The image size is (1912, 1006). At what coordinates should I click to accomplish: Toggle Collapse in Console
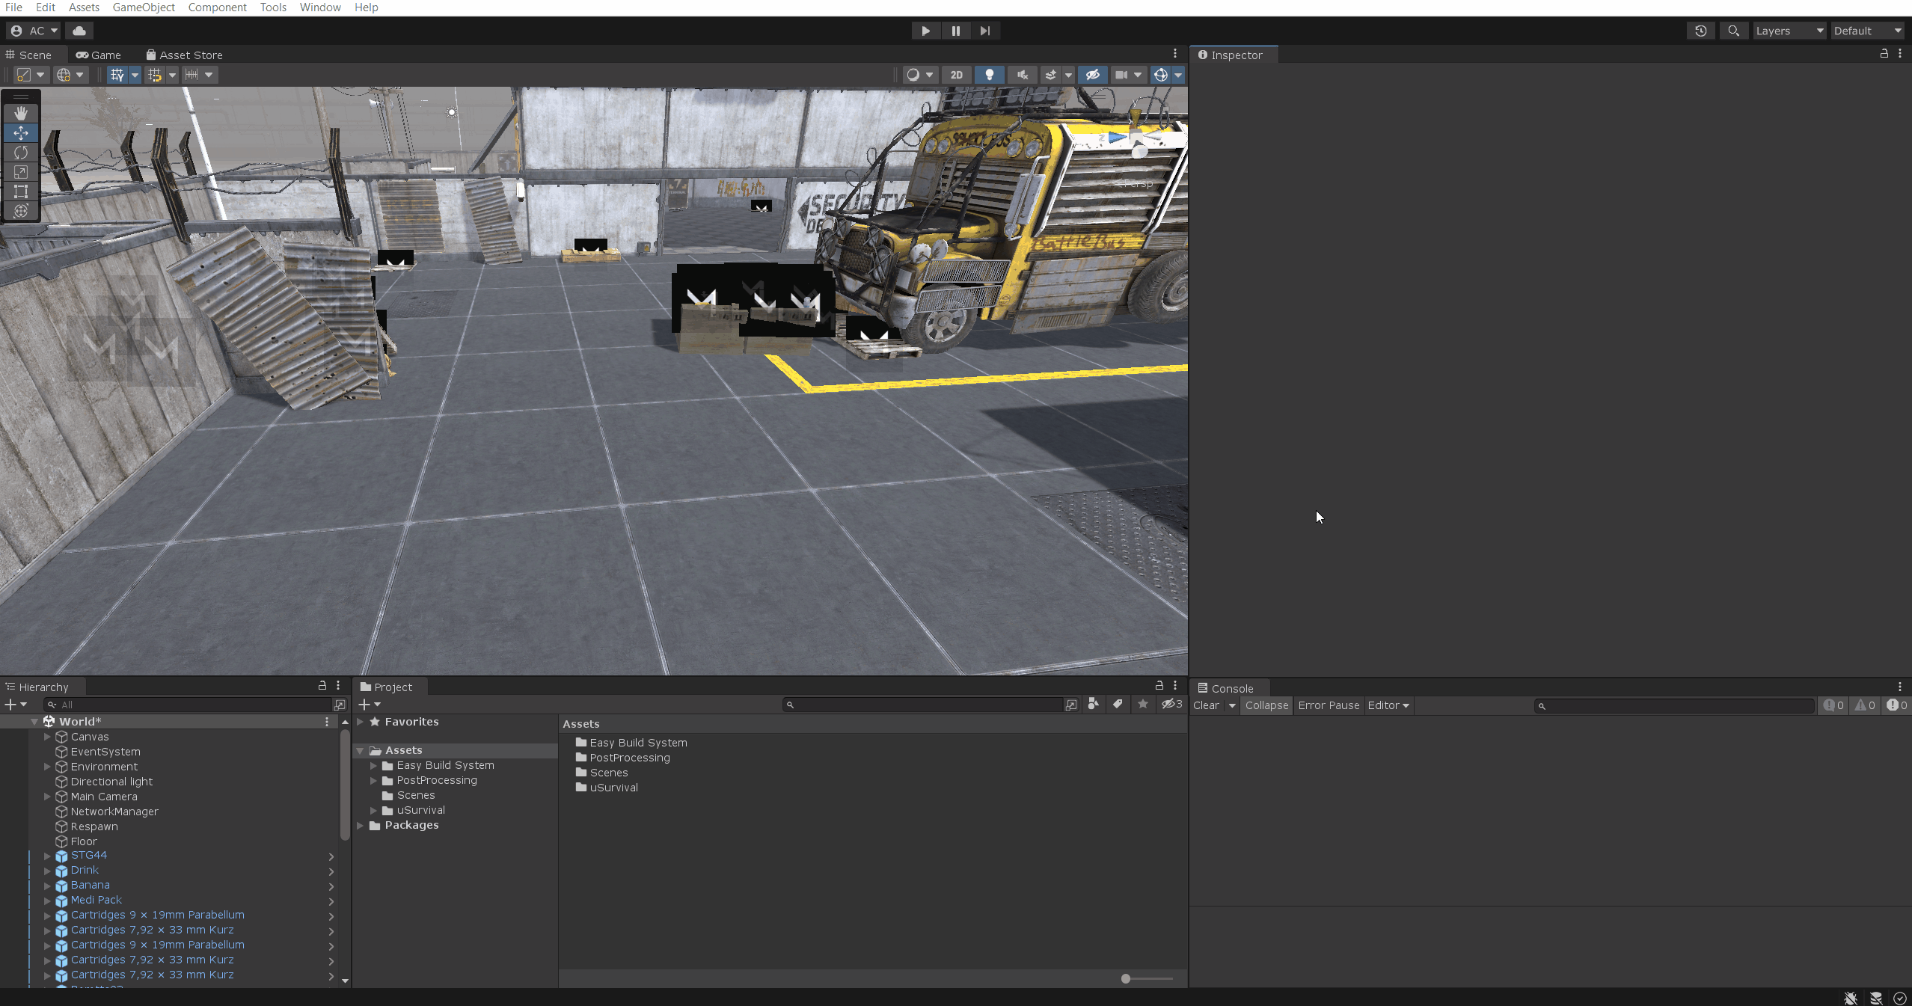click(1266, 705)
